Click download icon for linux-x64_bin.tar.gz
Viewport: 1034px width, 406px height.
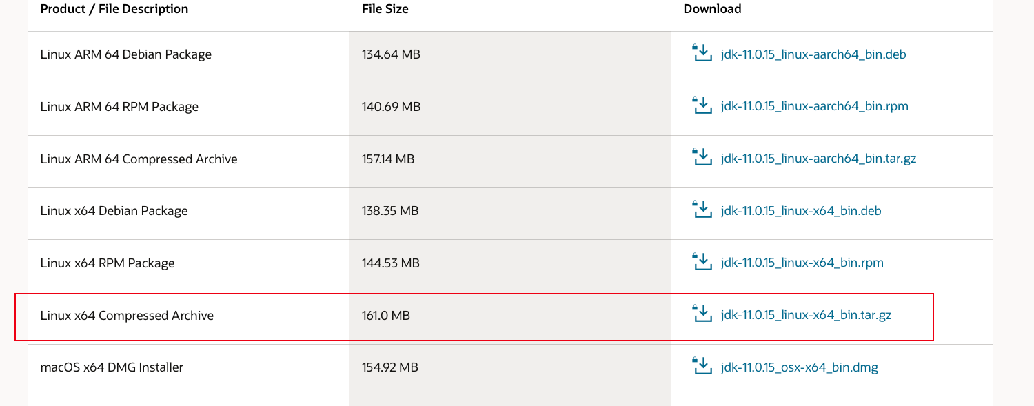(x=700, y=314)
